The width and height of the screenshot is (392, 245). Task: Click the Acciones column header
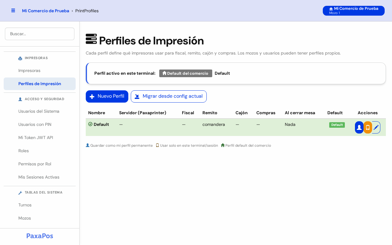pyautogui.click(x=367, y=113)
